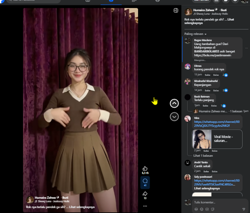The image size is (250, 213).
Task: Expand Lihat selengkapnya in Sely's comment
Action: pos(207,189)
